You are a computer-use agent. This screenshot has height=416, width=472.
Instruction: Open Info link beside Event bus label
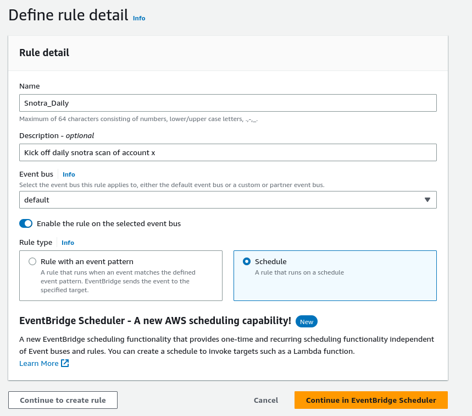[x=69, y=174]
